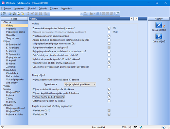Click the filter funnel toolbar icon

85,14
